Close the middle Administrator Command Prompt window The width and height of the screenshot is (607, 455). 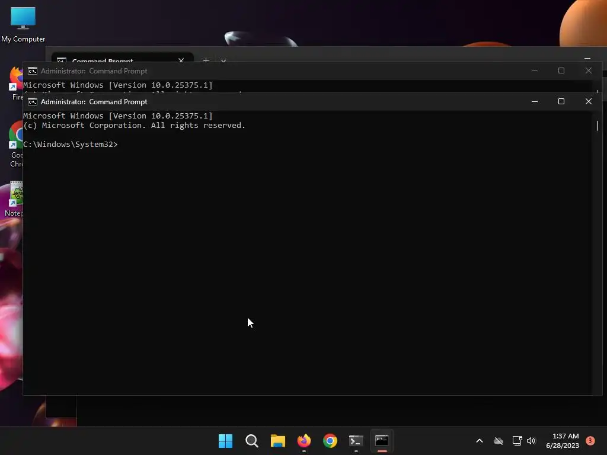589,71
